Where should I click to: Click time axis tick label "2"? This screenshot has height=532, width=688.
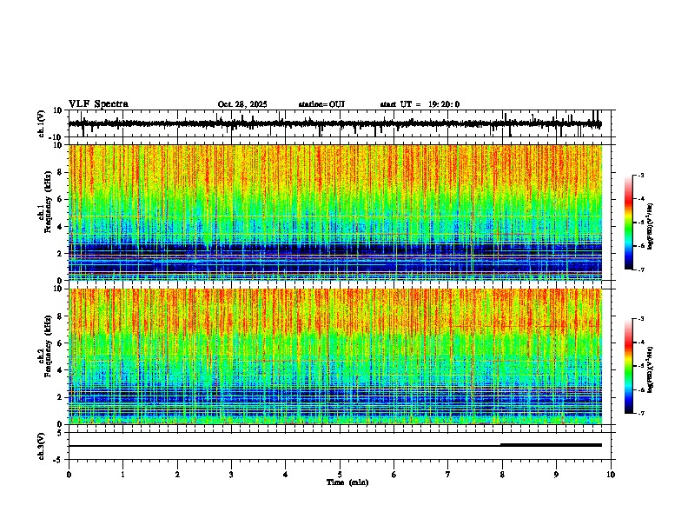(x=177, y=475)
